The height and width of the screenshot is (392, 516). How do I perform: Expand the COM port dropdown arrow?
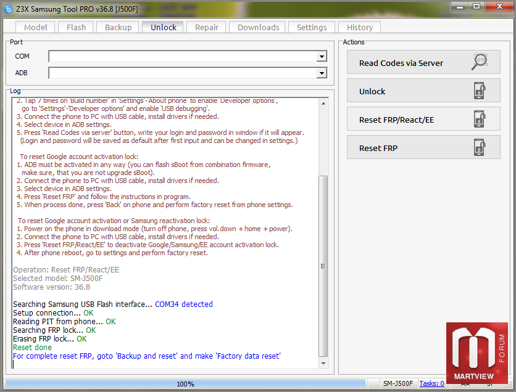pos(322,57)
